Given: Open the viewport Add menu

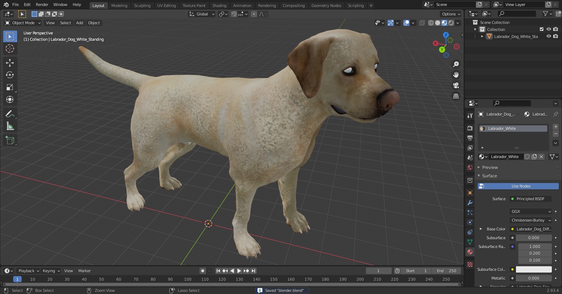Looking at the screenshot, I should coord(80,23).
